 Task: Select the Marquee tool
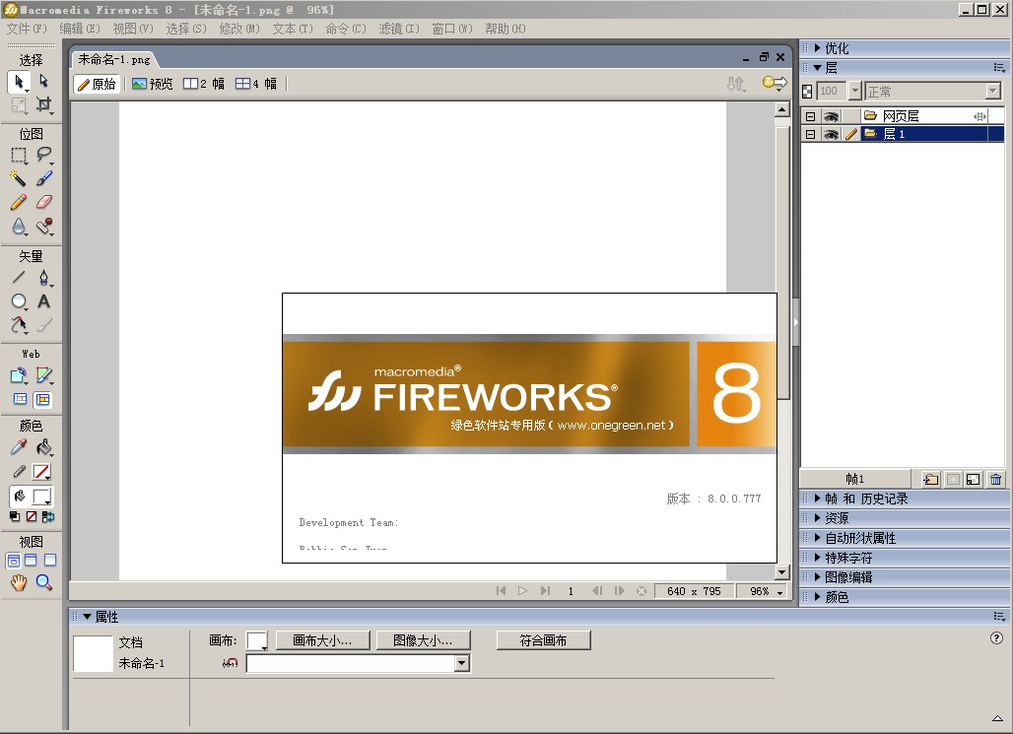pos(19,155)
